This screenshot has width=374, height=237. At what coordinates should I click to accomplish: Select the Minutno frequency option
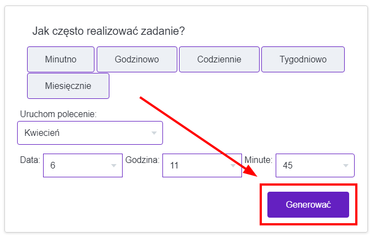pos(61,60)
